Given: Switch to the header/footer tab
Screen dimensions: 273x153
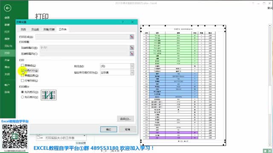Looking at the screenshot, I should pyautogui.click(x=49, y=29).
